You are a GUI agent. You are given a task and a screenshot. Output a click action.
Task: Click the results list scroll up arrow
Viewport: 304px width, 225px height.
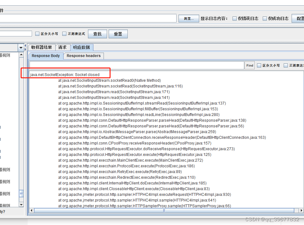click(21, 55)
